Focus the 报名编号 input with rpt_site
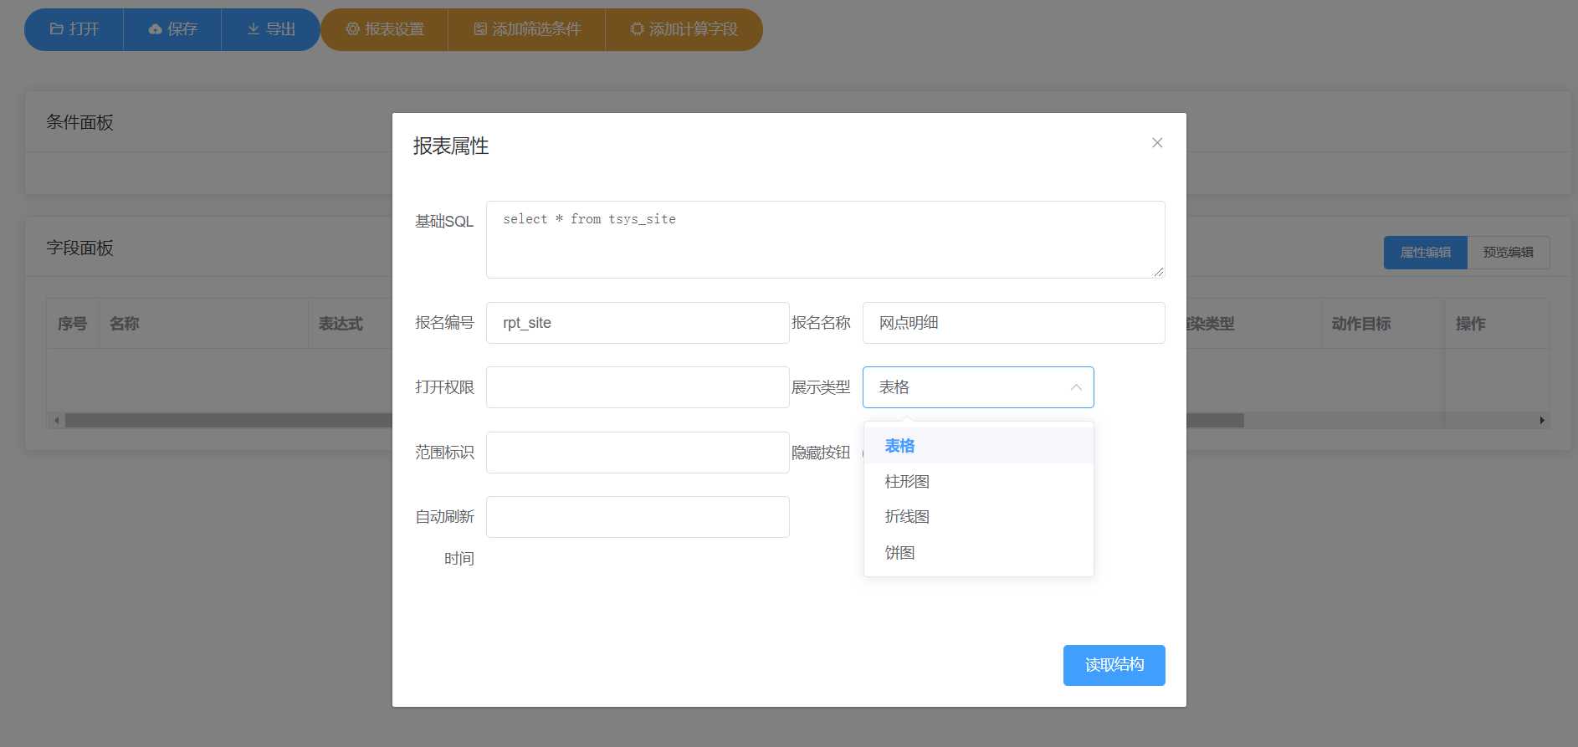 [x=638, y=323]
